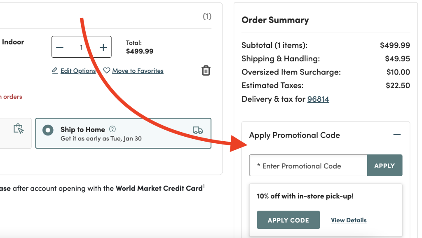The height and width of the screenshot is (238, 422).
Task: Decrease item quantity with minus button
Action: coord(60,47)
